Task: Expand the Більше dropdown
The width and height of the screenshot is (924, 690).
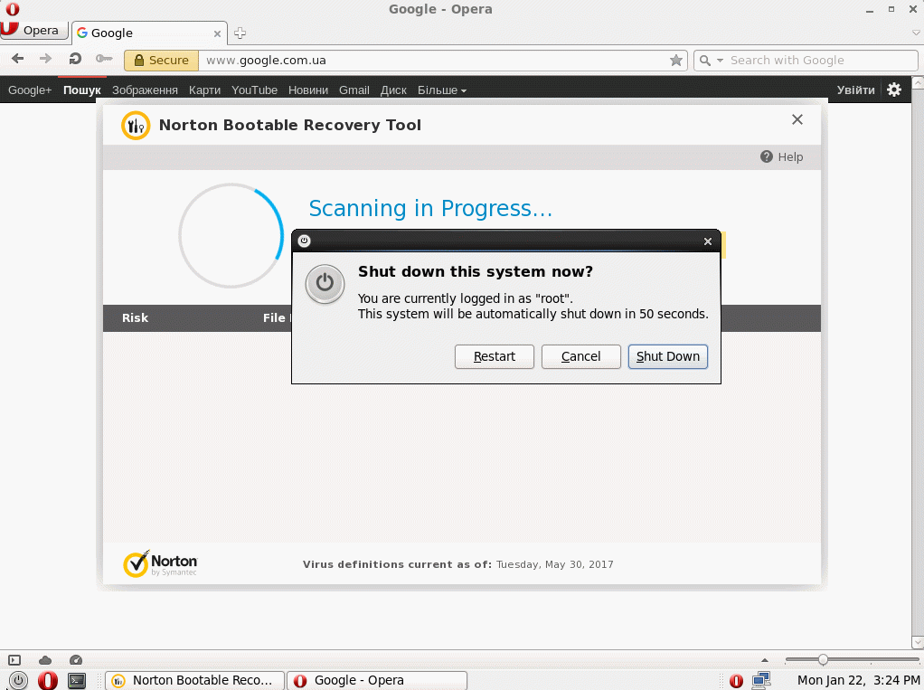Action: [x=442, y=90]
